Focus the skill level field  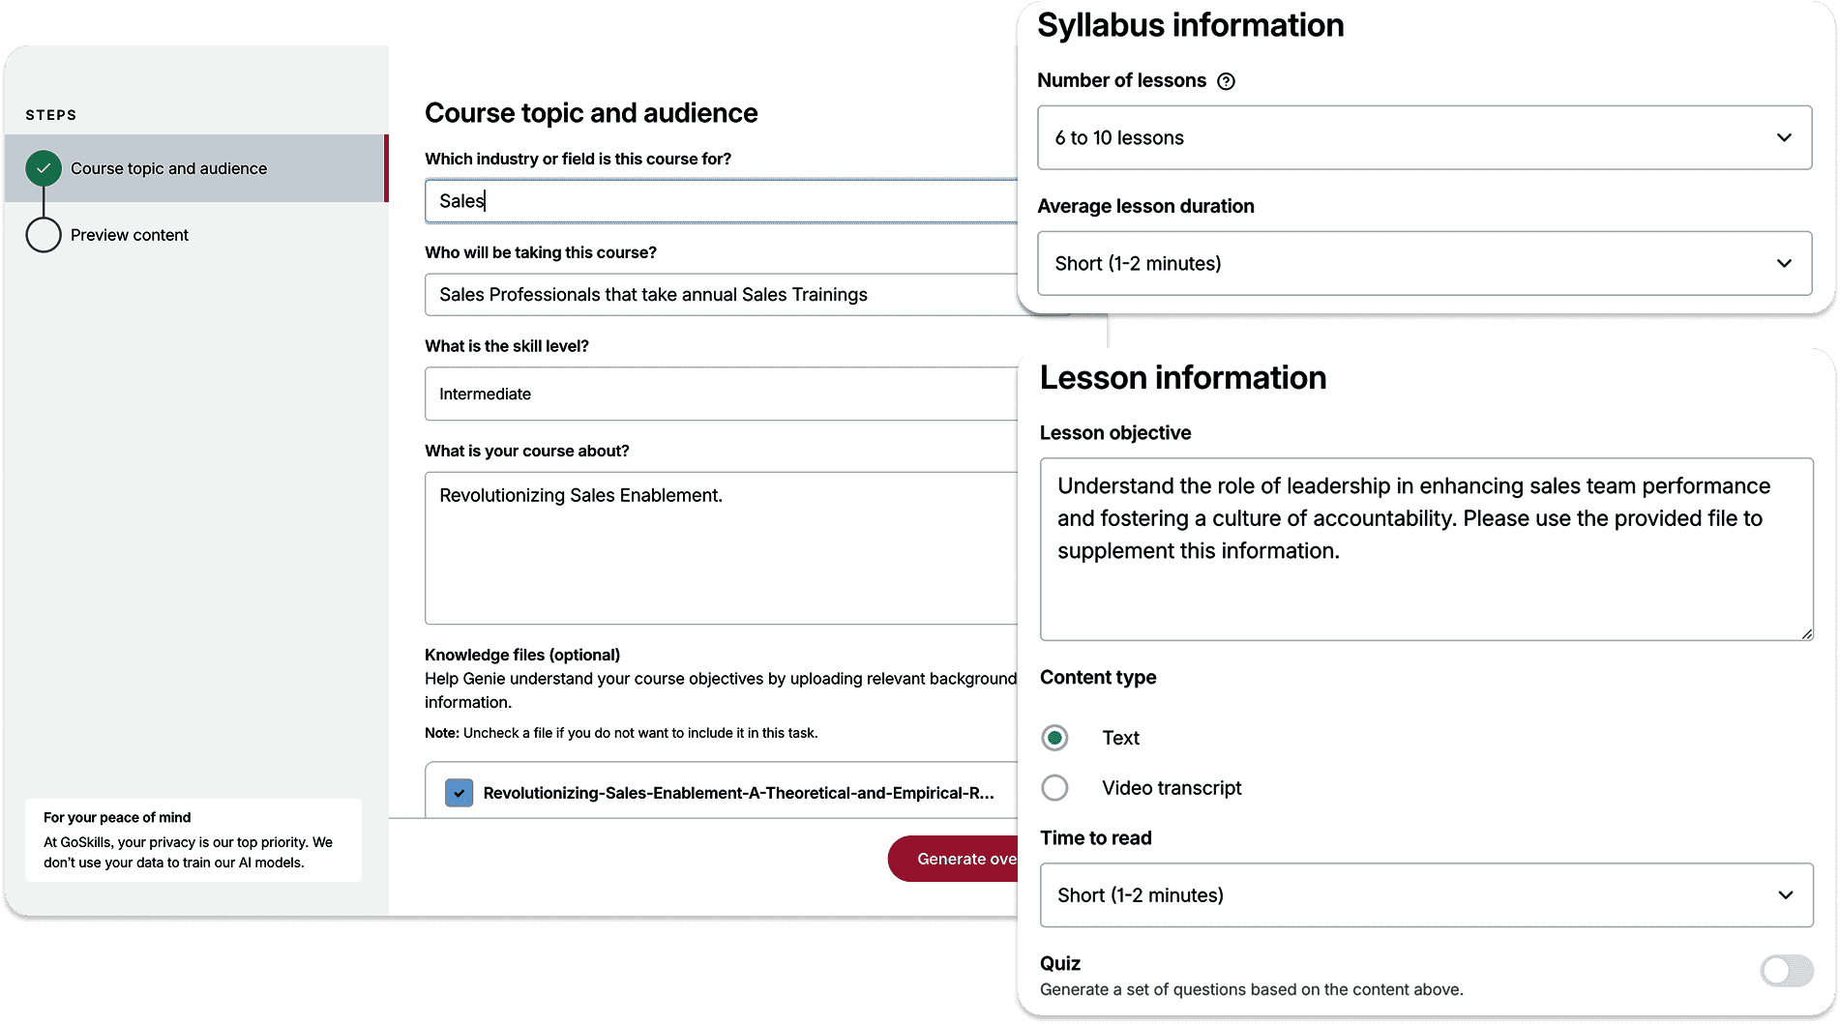721,394
